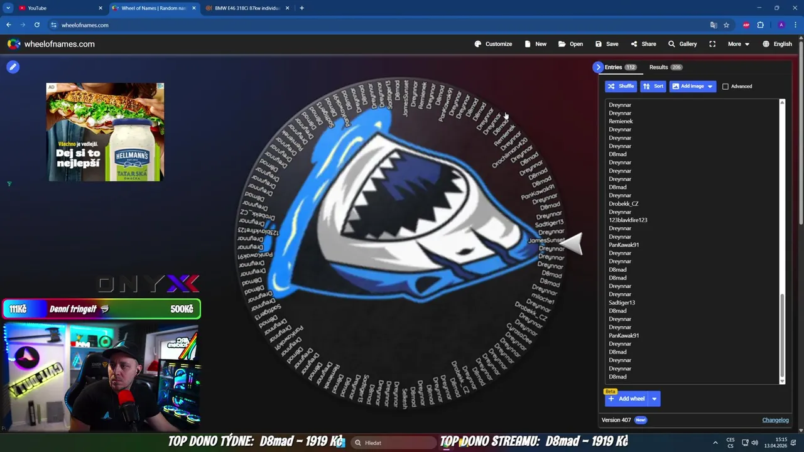Screen dimensions: 804x452
Task: Reload the current page
Action: point(37,25)
